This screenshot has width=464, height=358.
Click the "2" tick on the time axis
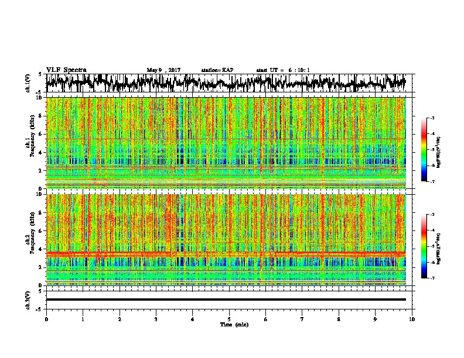tap(120, 319)
